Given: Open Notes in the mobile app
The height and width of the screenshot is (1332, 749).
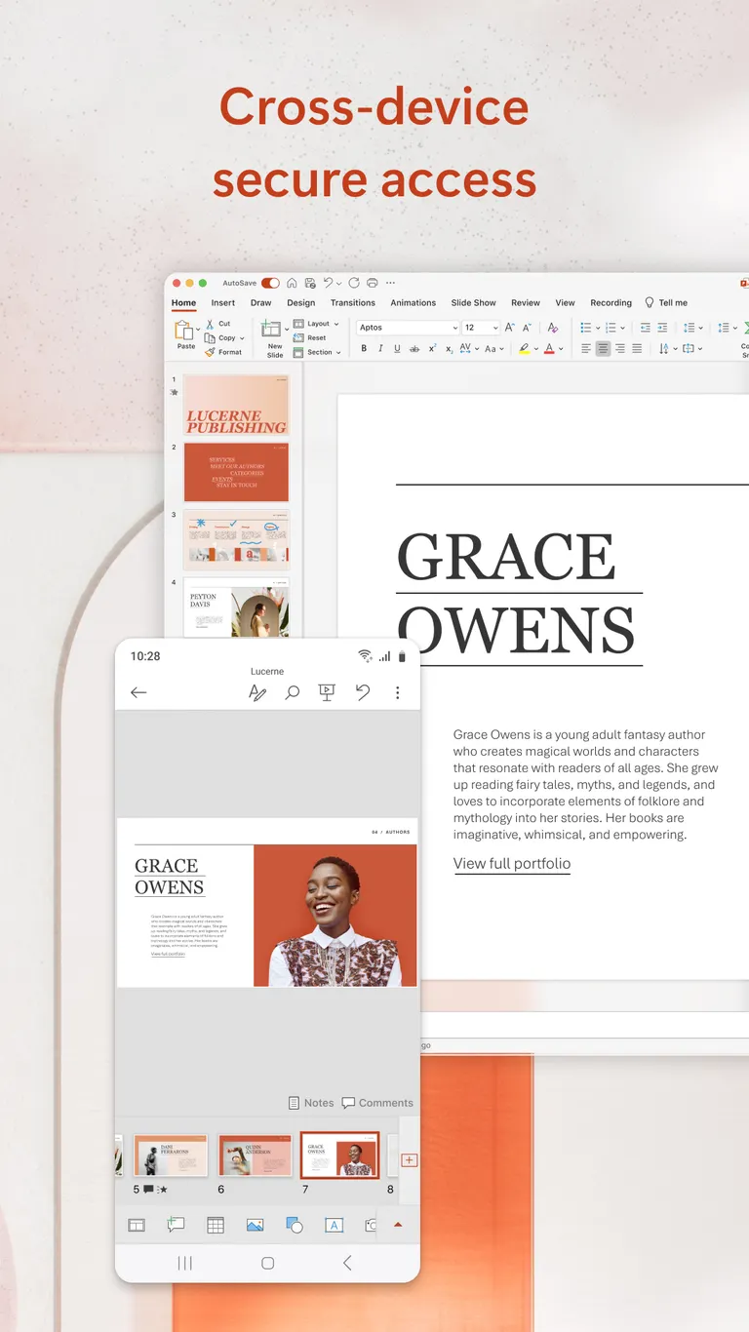Looking at the screenshot, I should (311, 1103).
